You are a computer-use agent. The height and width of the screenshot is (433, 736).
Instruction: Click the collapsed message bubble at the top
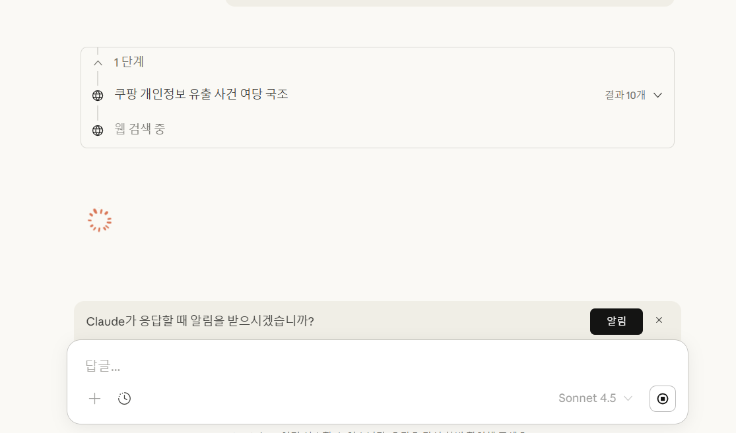(x=449, y=3)
